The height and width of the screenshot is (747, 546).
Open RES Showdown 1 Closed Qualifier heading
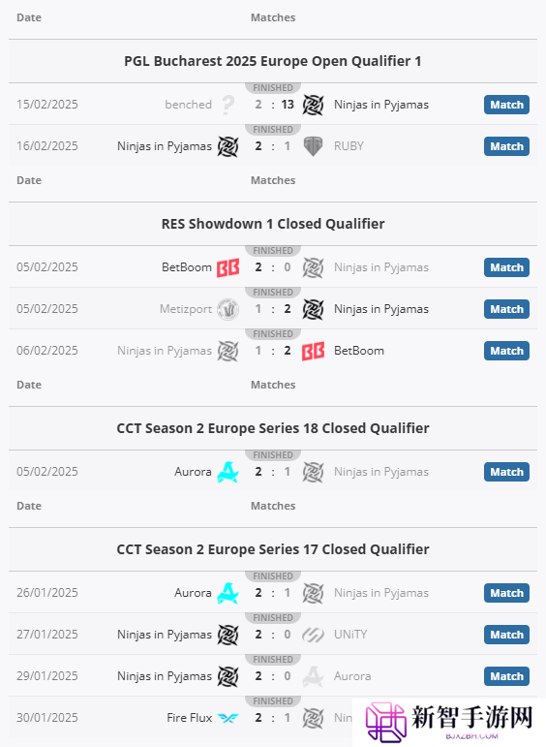pos(273,224)
